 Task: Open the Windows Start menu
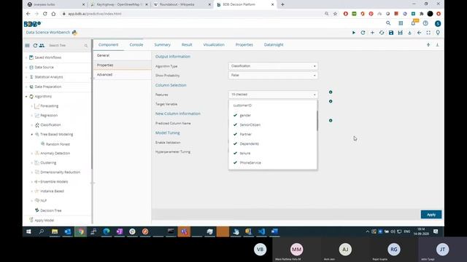pyautogui.click(x=28, y=231)
